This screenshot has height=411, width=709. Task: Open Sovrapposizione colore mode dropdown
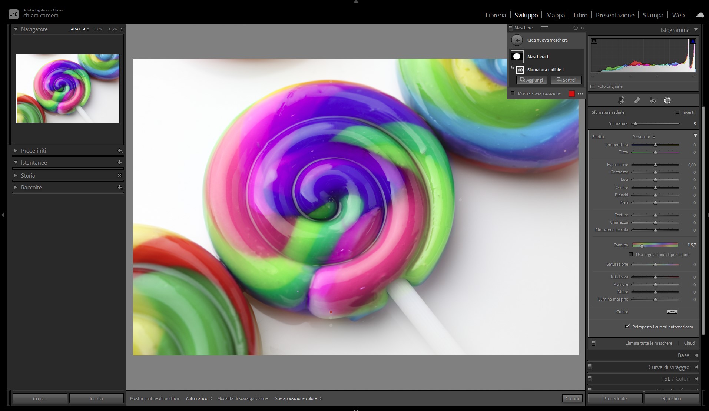point(298,398)
